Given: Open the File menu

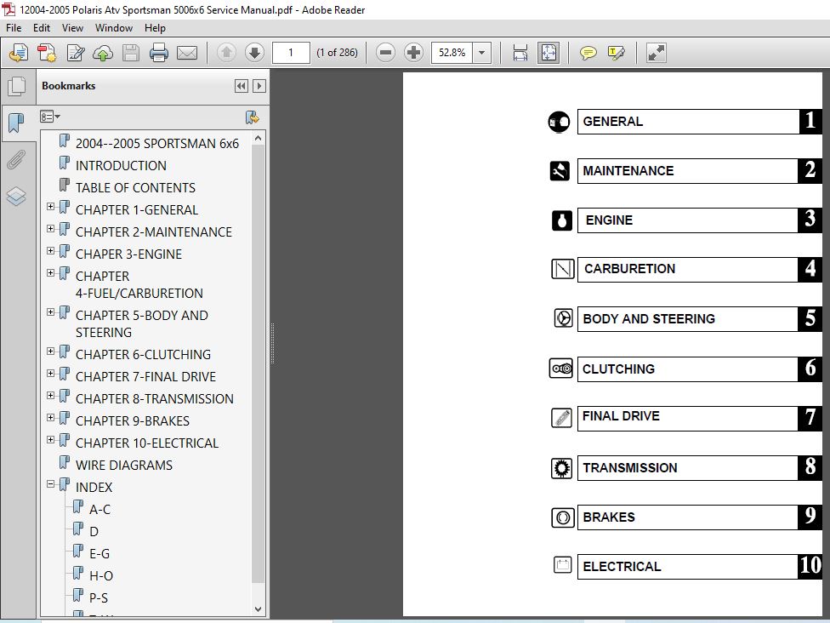Looking at the screenshot, I should (x=14, y=28).
